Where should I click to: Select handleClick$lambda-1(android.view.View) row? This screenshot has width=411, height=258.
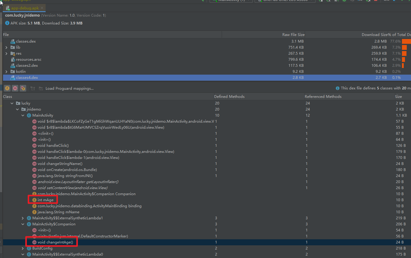click(207, 158)
